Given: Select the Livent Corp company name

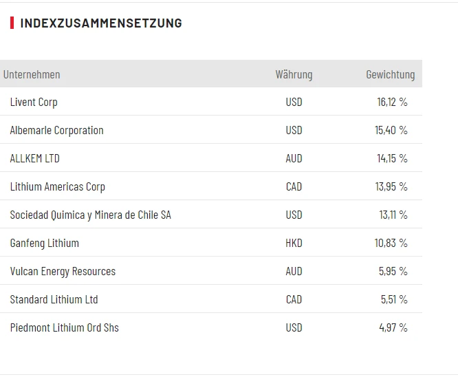Looking at the screenshot, I should click(x=34, y=102).
